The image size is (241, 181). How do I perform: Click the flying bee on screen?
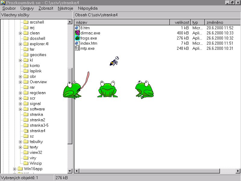114,61
